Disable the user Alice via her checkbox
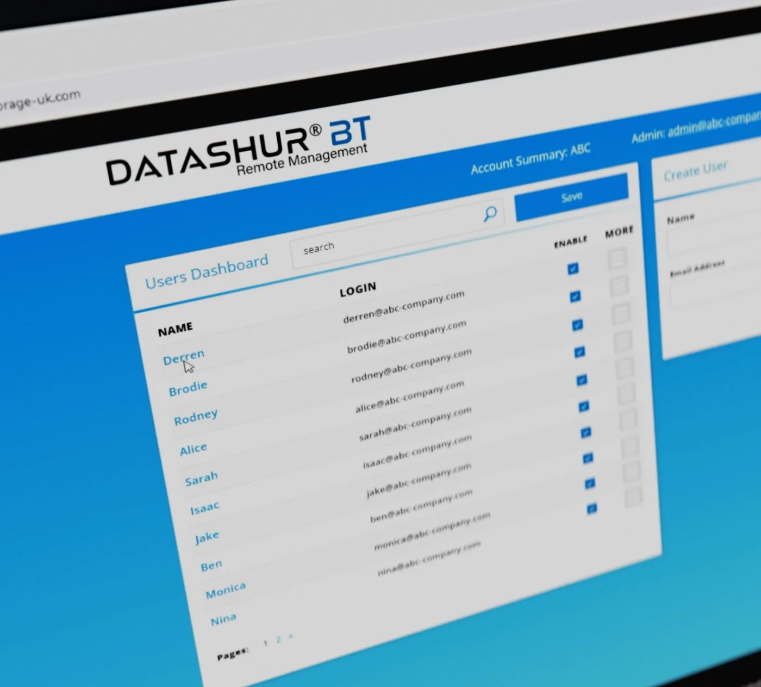The image size is (761, 687). coord(579,352)
